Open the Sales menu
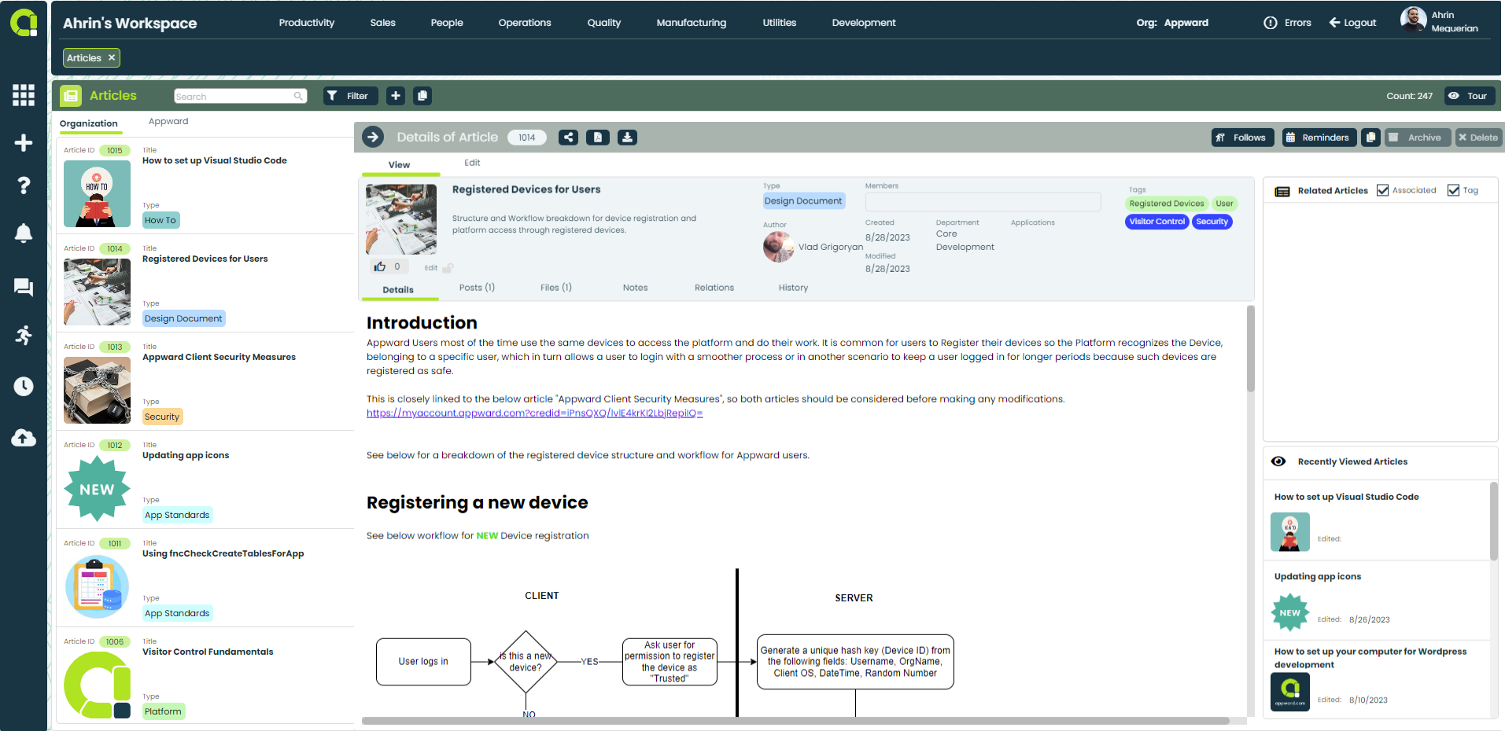The width and height of the screenshot is (1505, 731). coord(383,23)
